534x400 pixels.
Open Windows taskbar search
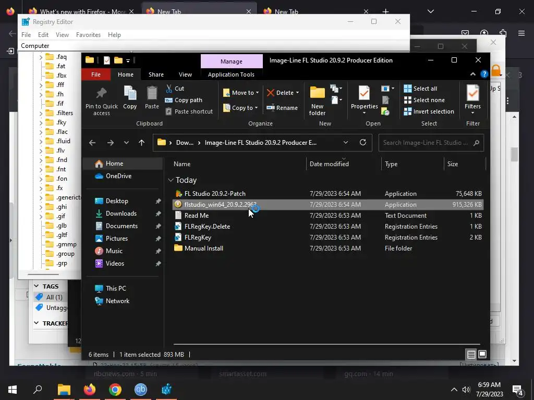[38, 390]
